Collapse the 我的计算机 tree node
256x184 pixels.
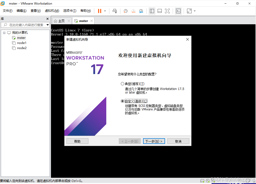pos(4,33)
